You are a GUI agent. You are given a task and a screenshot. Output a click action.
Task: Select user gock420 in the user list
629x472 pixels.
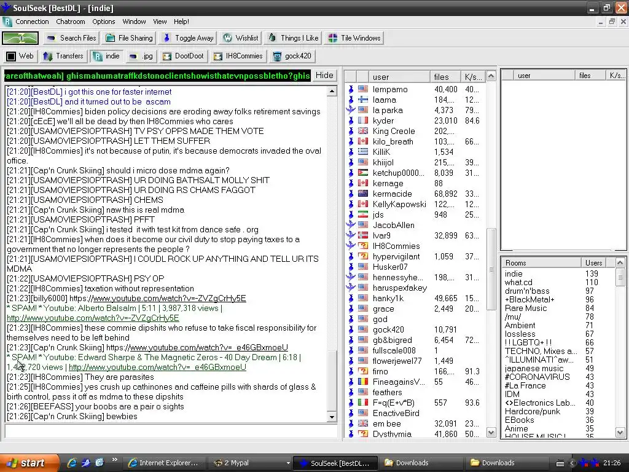click(x=388, y=329)
